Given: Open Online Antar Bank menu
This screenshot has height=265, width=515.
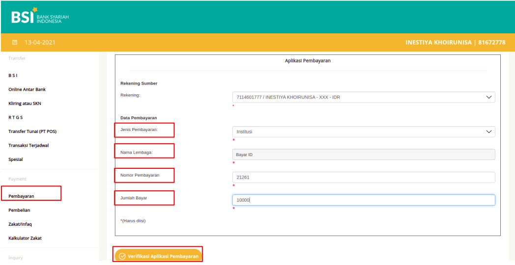Looking at the screenshot, I should click(x=27, y=89).
